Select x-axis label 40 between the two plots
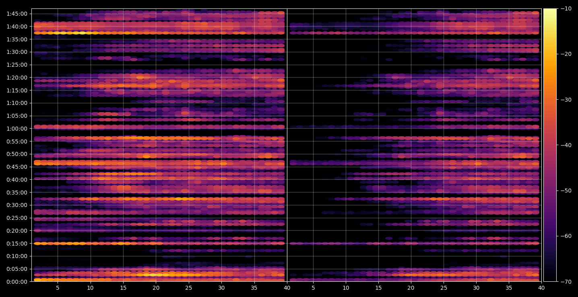Screen dimensions: 578x297 coord(287,288)
